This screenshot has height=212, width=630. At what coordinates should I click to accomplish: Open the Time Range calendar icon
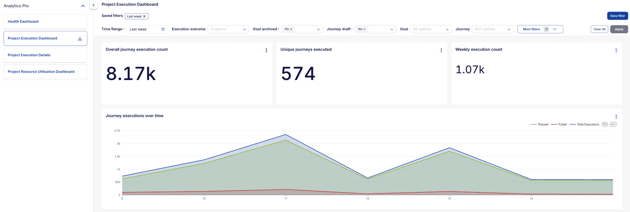click(x=163, y=29)
